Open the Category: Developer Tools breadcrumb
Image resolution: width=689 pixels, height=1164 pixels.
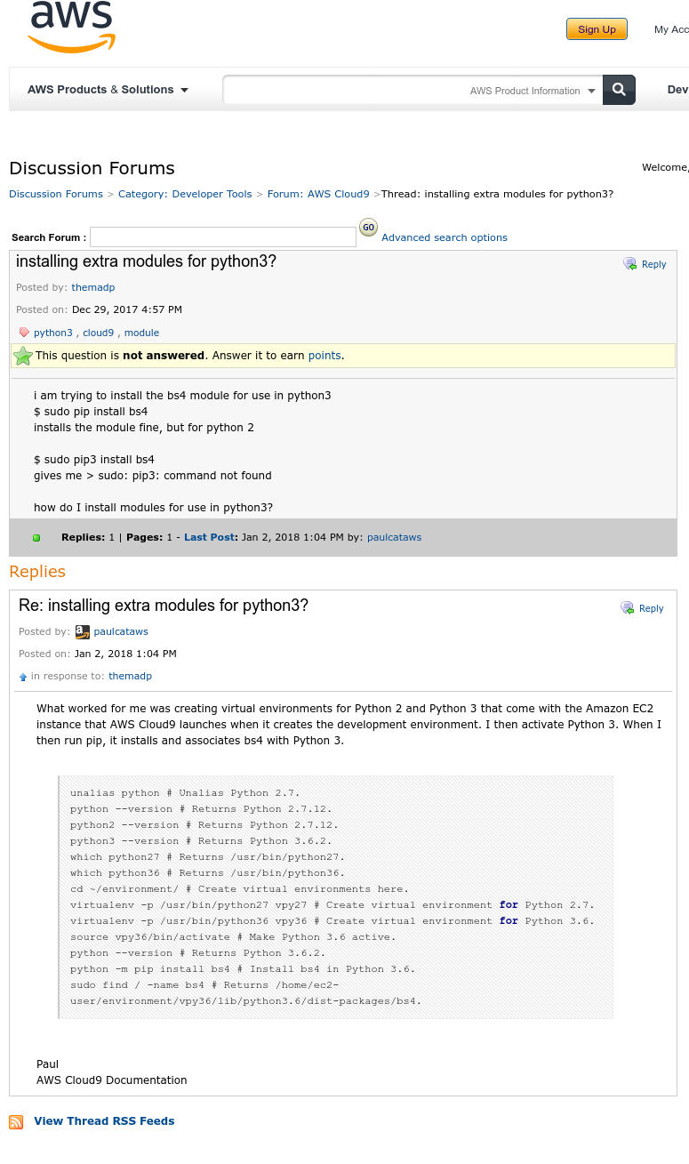[185, 194]
